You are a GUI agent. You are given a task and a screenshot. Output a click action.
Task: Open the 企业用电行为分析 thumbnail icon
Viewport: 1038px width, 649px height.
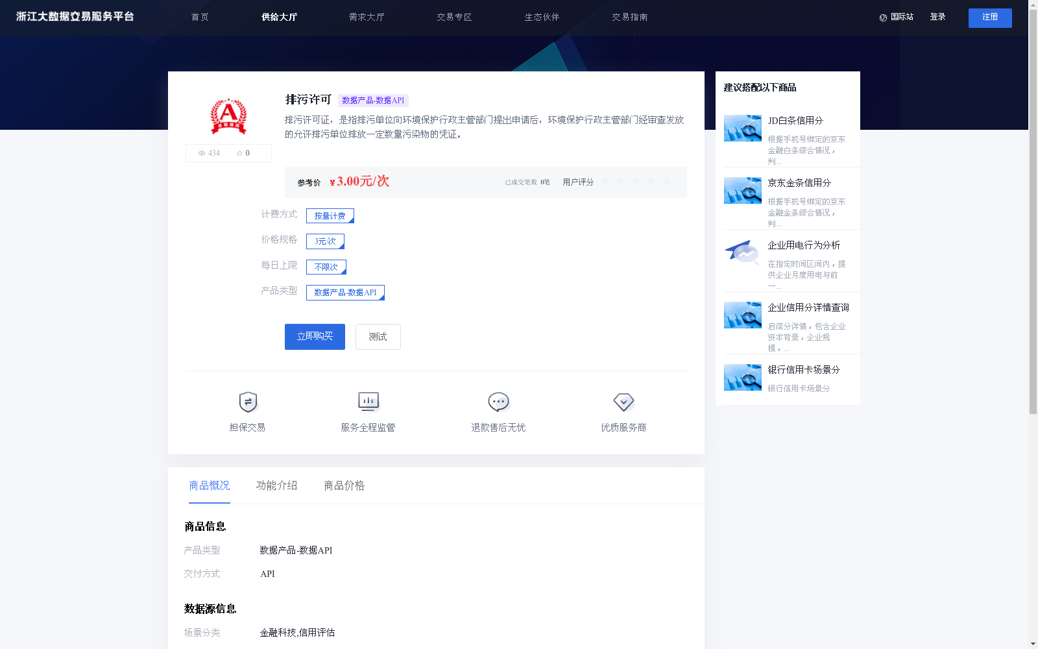click(743, 252)
